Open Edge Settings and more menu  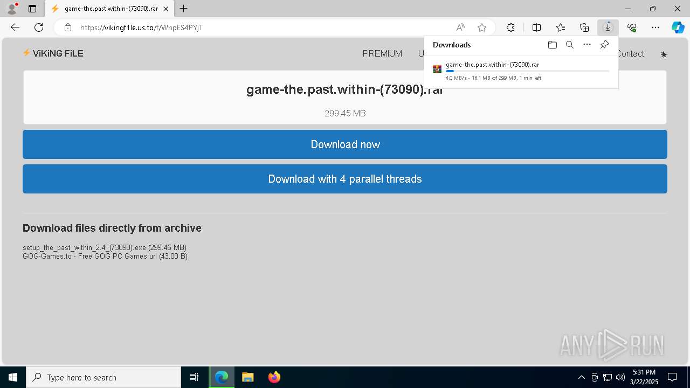click(x=655, y=27)
